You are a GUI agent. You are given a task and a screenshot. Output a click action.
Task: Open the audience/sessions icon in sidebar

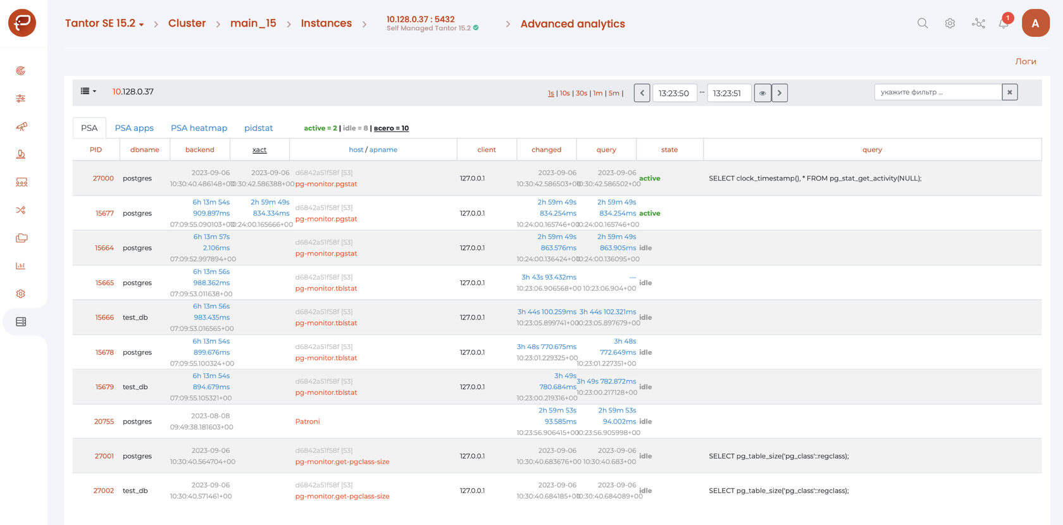[x=21, y=182]
